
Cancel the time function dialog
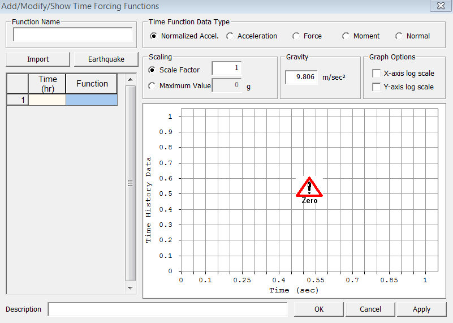370,309
